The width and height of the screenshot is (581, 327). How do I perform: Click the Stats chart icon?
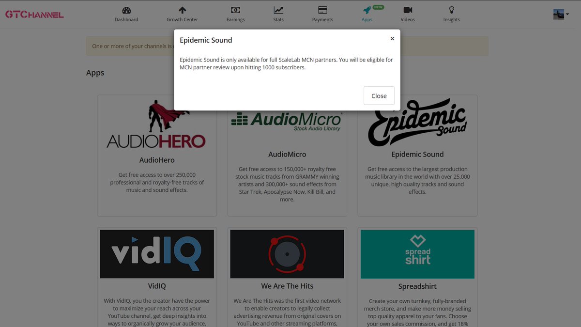pos(278,10)
